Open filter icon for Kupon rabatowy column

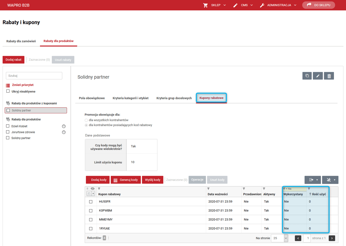coord(99,189)
